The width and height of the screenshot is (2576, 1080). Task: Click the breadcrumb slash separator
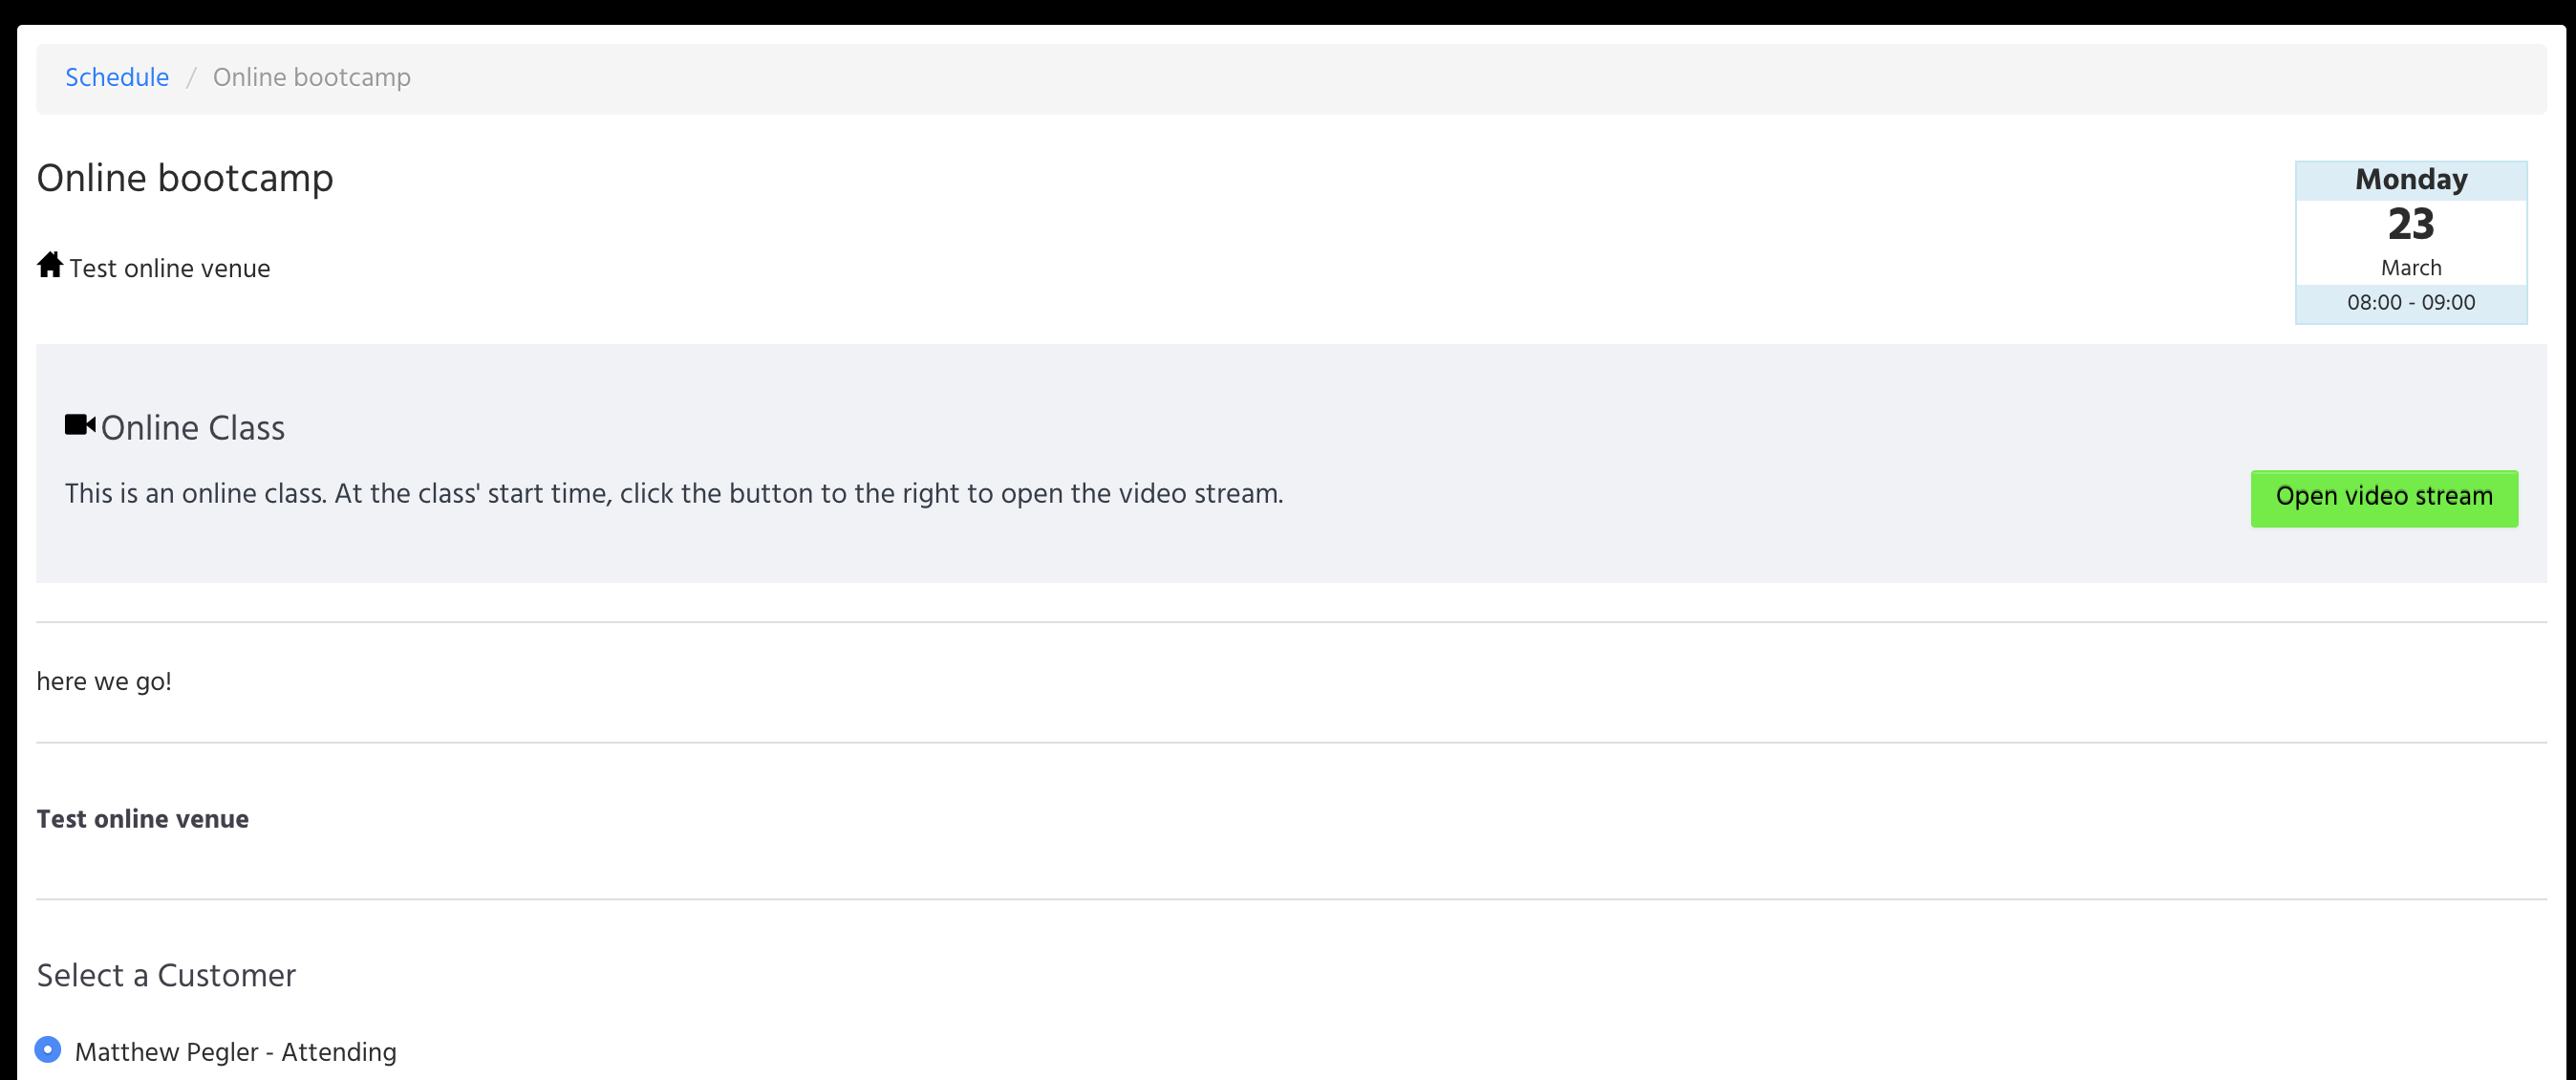tap(190, 77)
